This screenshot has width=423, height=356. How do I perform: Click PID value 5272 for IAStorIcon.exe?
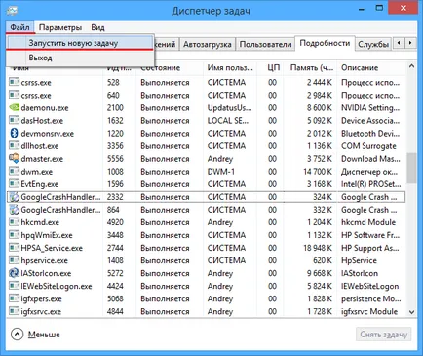coord(115,273)
